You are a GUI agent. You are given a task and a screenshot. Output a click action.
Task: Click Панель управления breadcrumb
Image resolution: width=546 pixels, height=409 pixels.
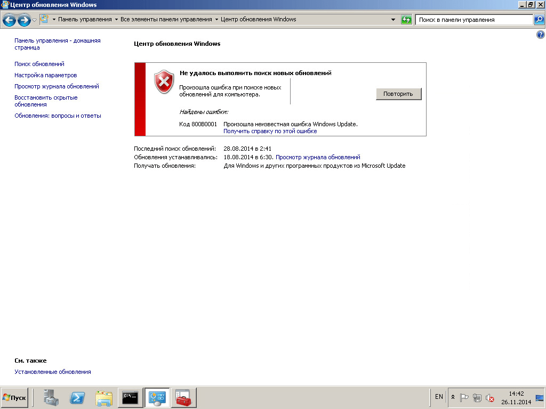85,20
